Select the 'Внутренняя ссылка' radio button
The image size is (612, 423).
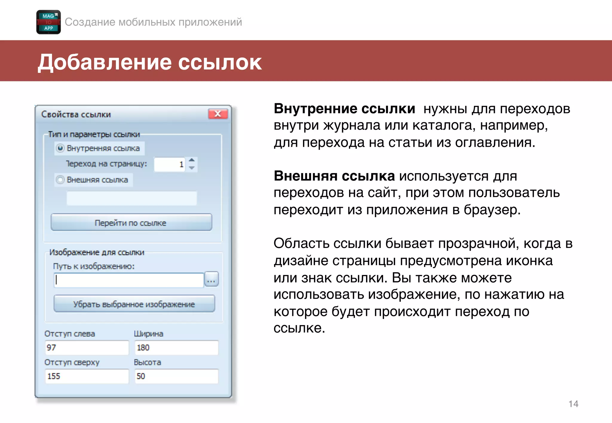click(x=61, y=148)
